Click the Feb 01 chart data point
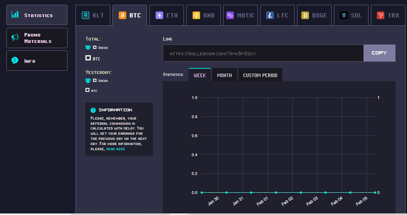 click(x=276, y=193)
